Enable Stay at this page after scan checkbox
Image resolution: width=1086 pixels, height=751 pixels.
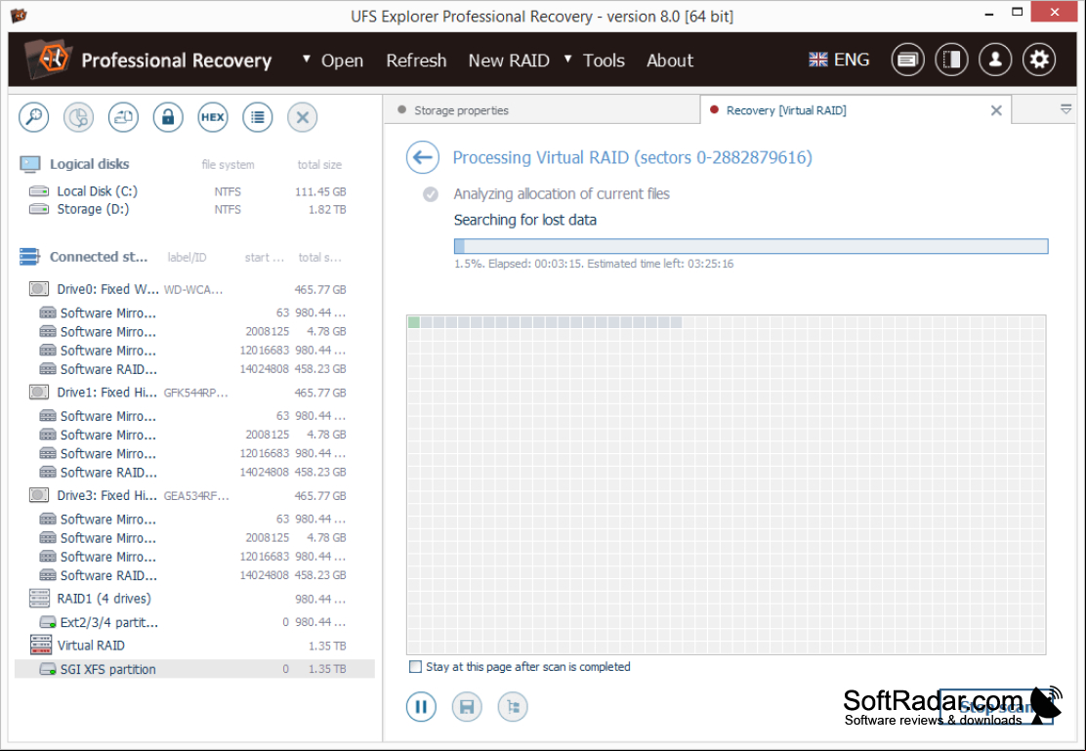click(415, 666)
